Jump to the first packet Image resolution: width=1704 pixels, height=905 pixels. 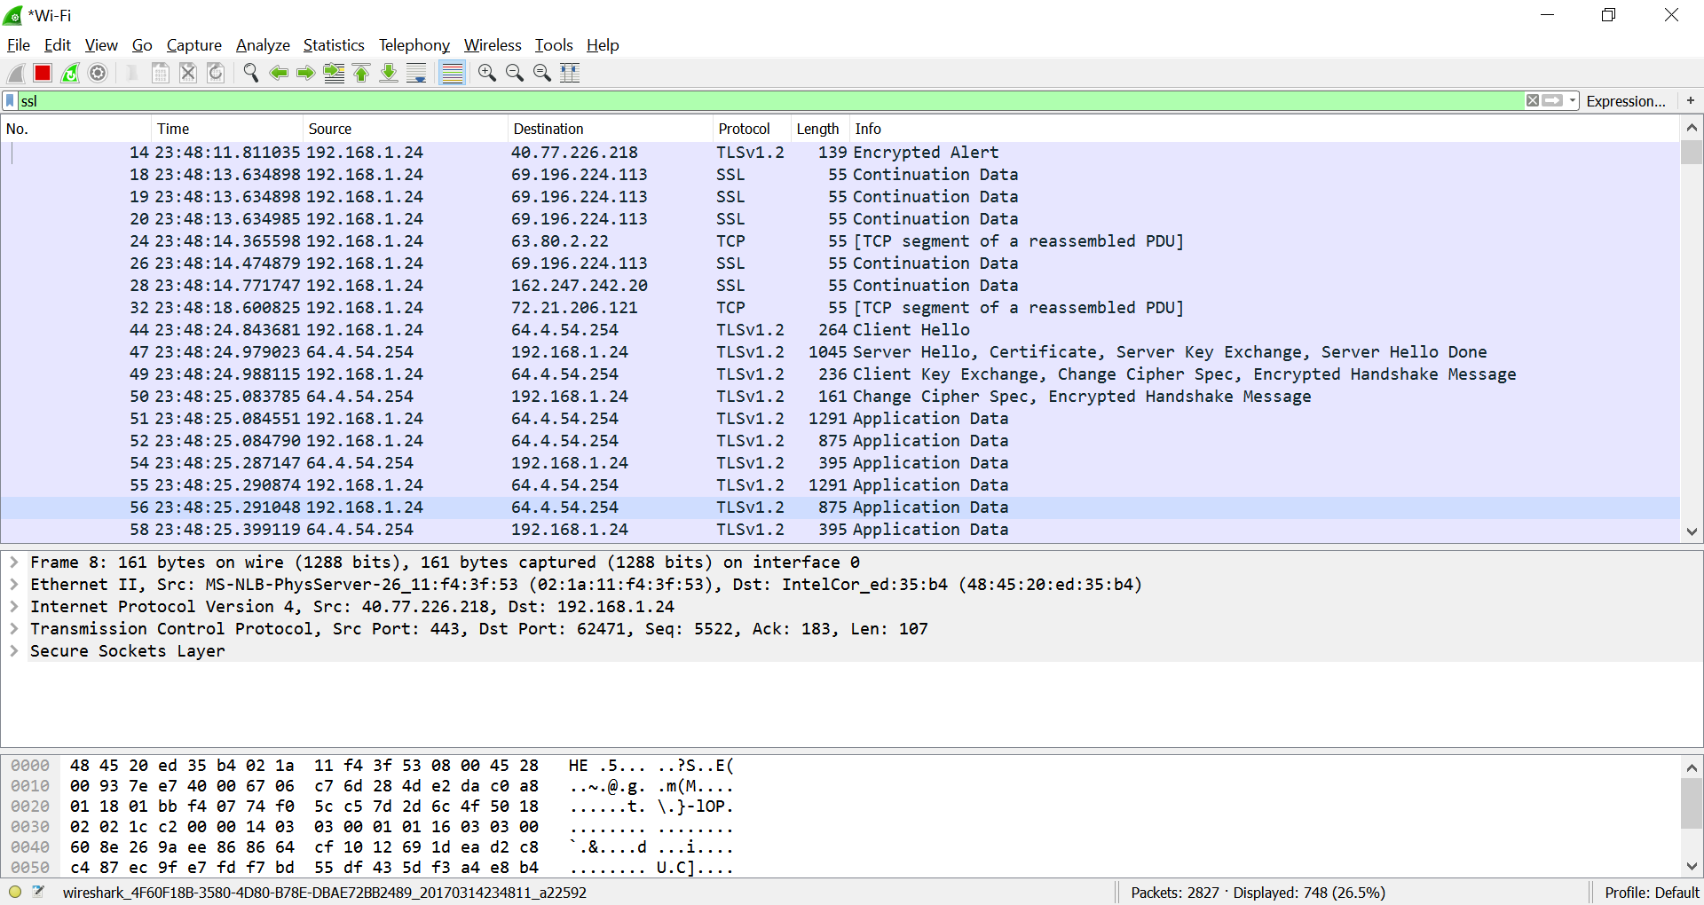361,73
